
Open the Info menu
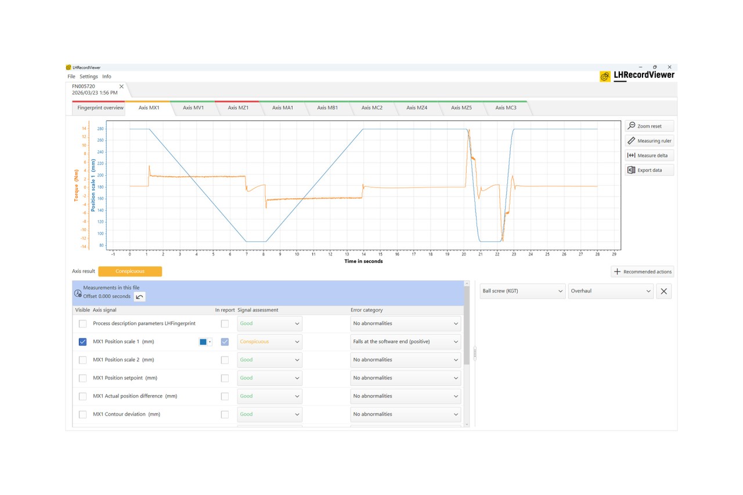point(107,77)
